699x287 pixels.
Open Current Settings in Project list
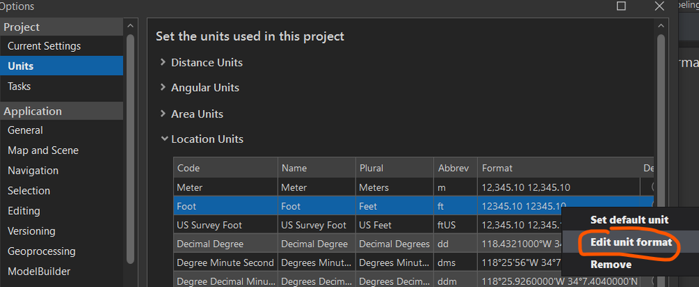(44, 46)
